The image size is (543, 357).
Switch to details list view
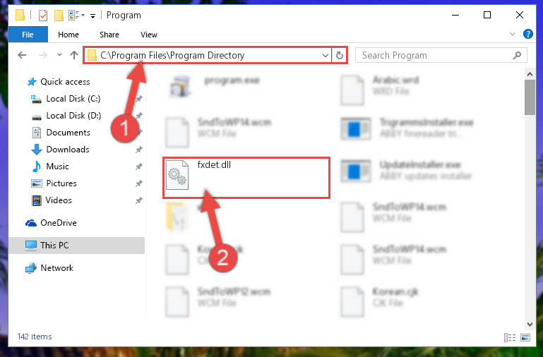click(510, 337)
